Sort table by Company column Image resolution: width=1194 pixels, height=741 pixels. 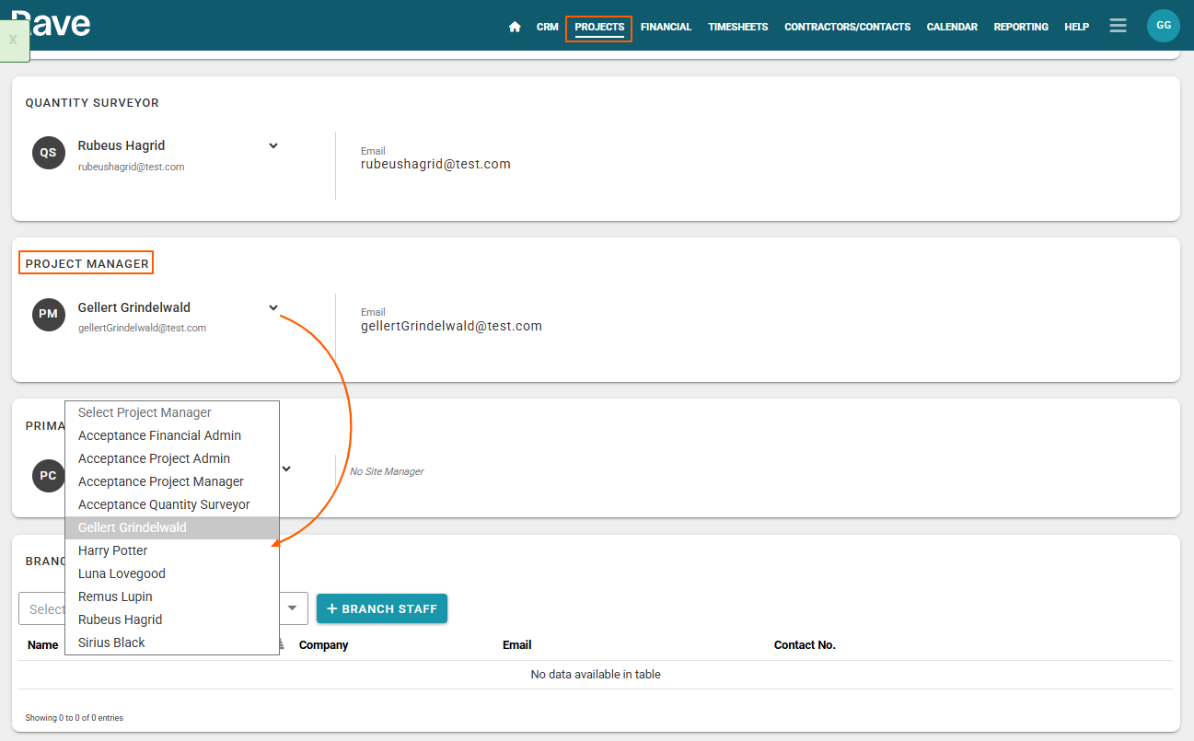pos(323,644)
